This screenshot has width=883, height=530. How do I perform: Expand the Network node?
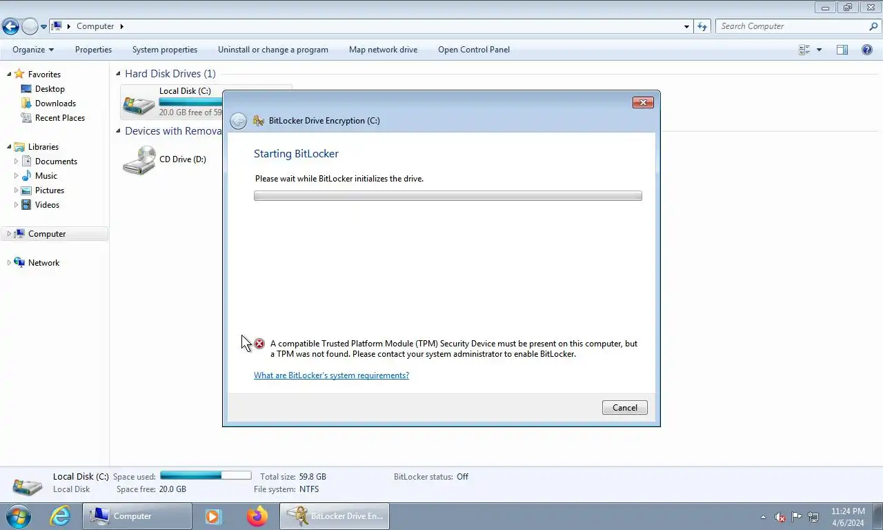click(9, 263)
